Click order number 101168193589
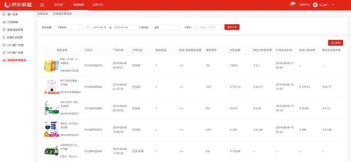This screenshot has width=351, height=162. (93, 108)
